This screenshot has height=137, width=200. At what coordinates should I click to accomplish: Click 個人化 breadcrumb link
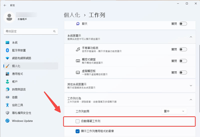coord(72,15)
